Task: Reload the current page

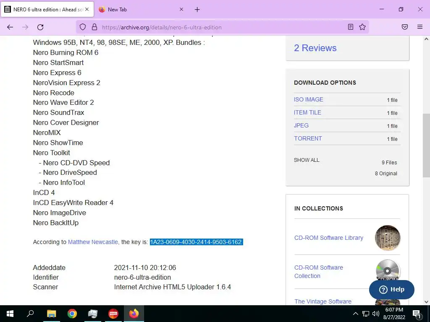Action: pyautogui.click(x=40, y=27)
